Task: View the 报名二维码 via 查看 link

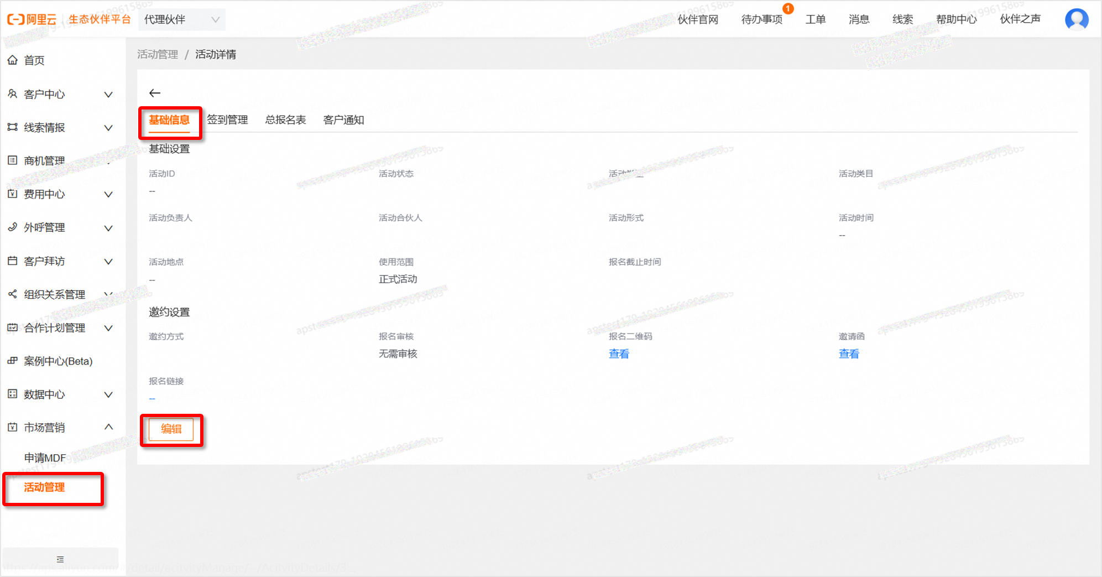Action: tap(619, 354)
